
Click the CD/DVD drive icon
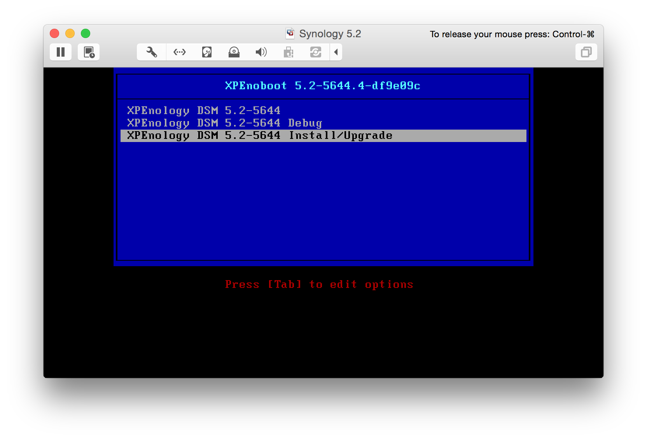[234, 52]
